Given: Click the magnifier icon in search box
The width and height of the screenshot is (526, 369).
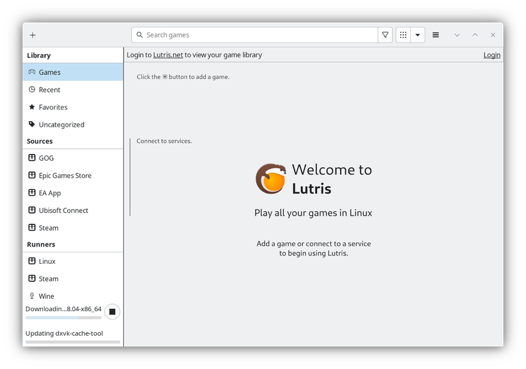Looking at the screenshot, I should 140,35.
